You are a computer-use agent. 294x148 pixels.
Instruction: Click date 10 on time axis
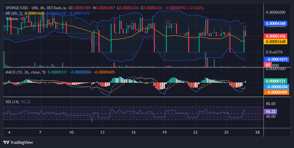(x=71, y=132)
